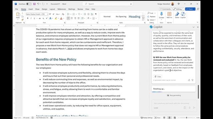The image size is (213, 119).
Task: Switch to Web Layout view in status bar
Action: [175, 118]
